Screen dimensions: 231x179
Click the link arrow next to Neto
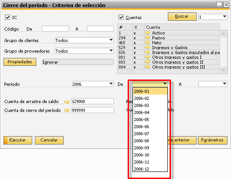click(148, 42)
